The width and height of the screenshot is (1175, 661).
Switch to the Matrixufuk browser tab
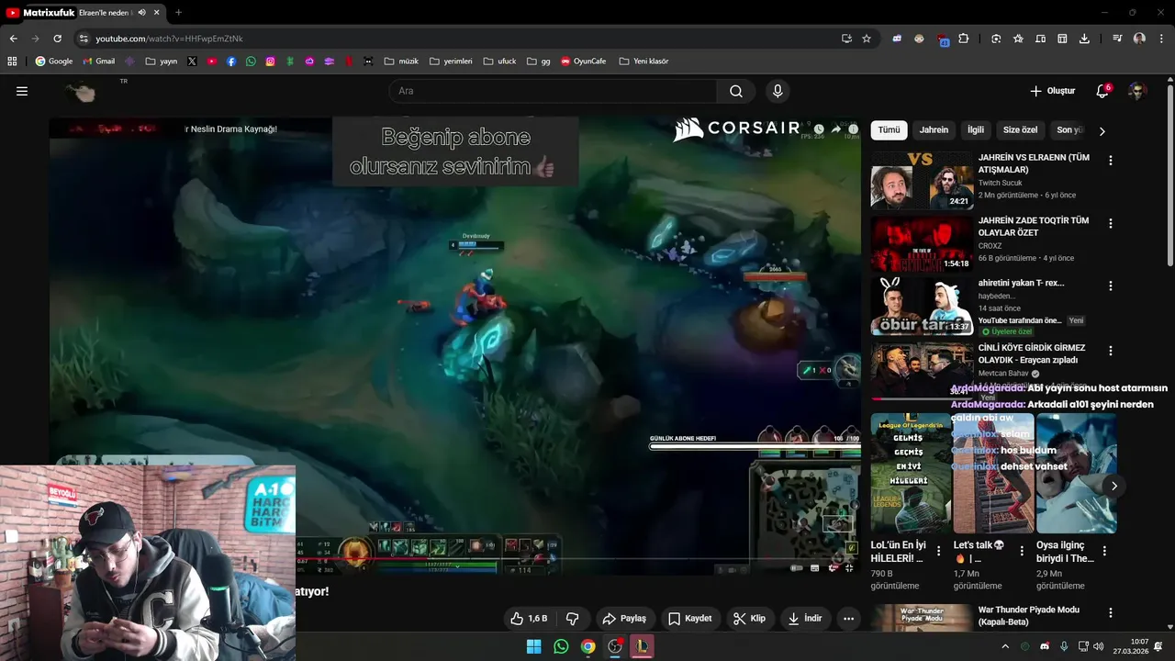coord(81,13)
